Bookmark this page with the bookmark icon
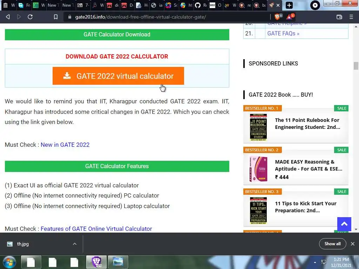359x269 pixels. pyautogui.click(x=56, y=17)
